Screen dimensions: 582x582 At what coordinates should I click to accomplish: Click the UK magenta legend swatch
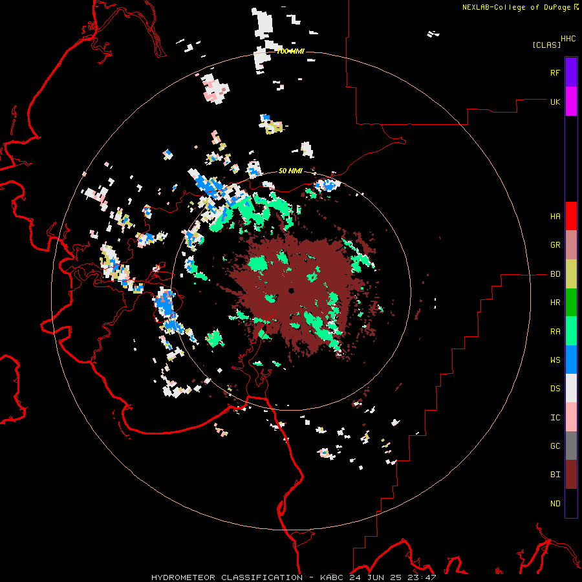pyautogui.click(x=571, y=102)
